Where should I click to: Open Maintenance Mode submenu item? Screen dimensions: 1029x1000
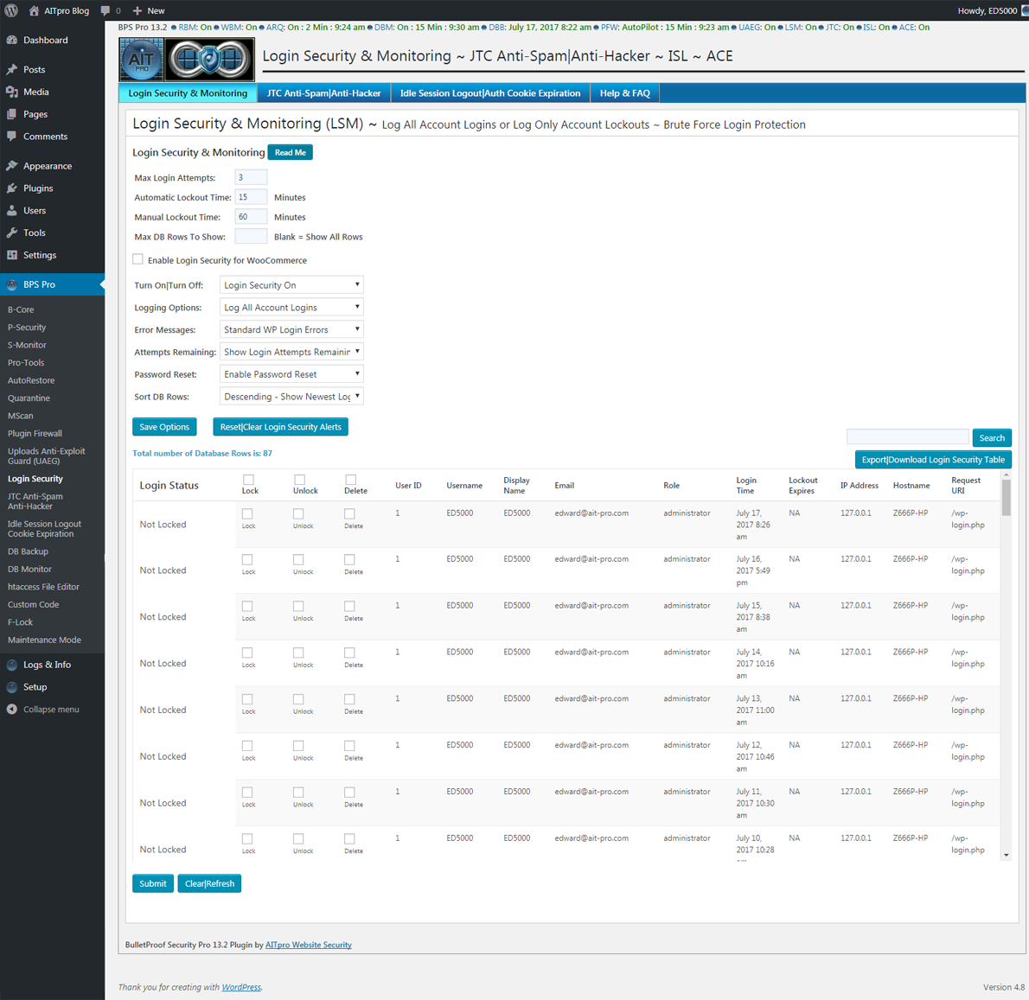pyautogui.click(x=45, y=640)
